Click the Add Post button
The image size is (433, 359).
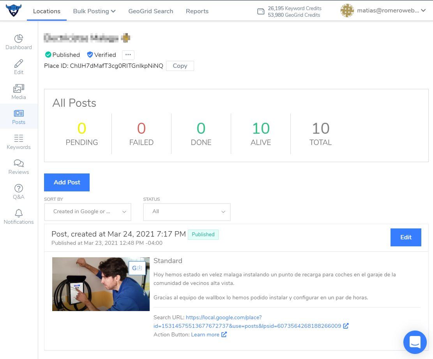67,182
